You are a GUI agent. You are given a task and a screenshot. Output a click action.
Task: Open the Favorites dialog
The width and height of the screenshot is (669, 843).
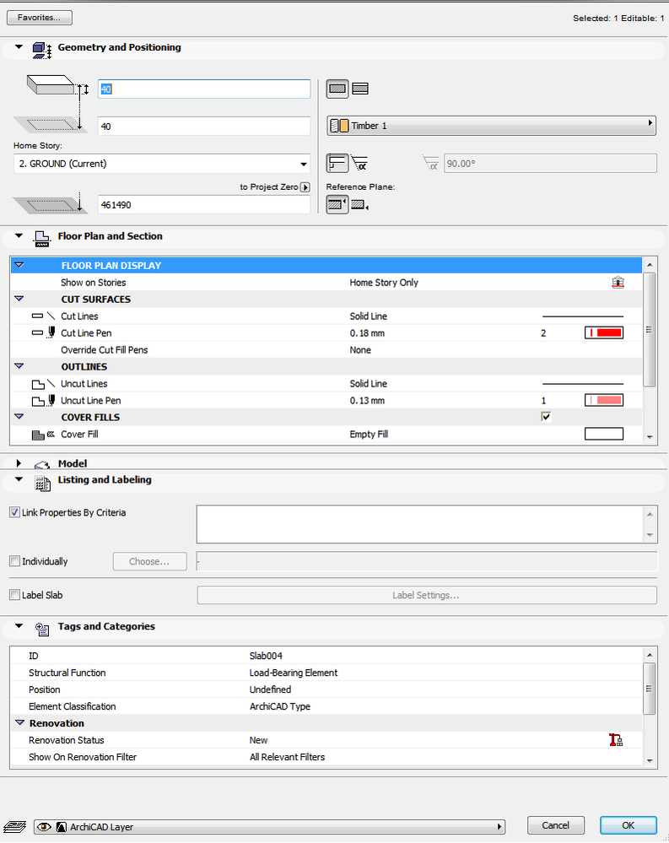pyautogui.click(x=39, y=18)
